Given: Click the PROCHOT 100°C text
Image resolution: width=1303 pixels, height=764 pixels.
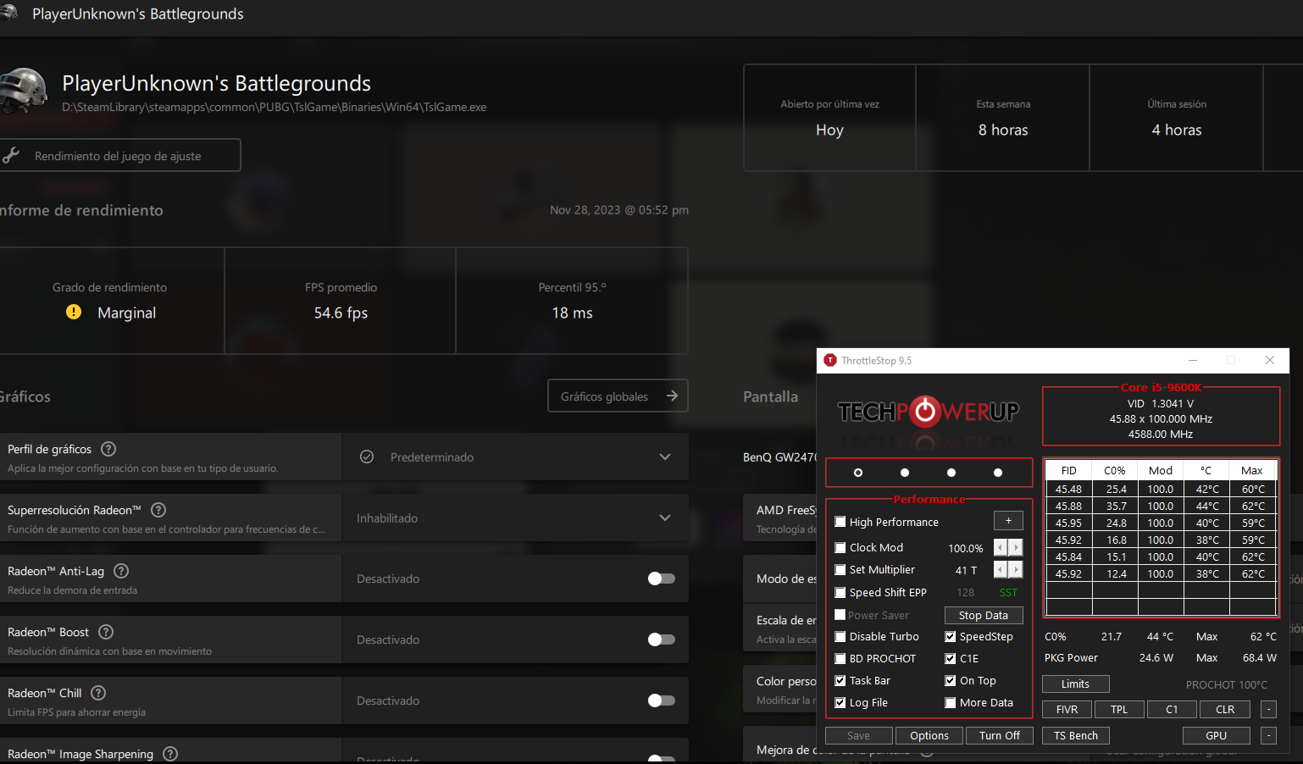Looking at the screenshot, I should [x=1227, y=684].
